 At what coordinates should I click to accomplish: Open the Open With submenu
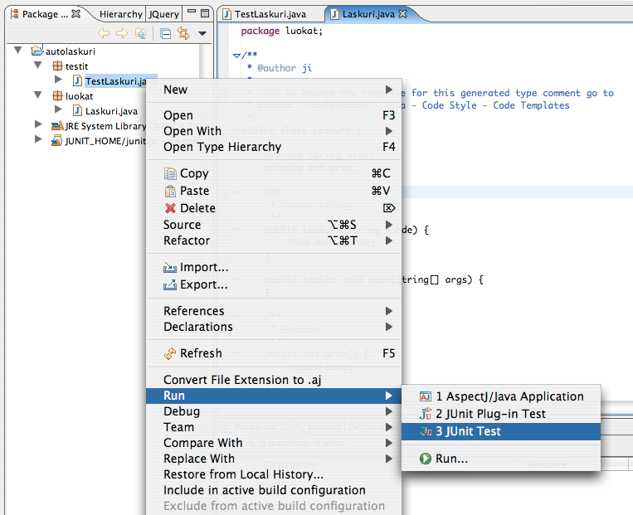tap(274, 131)
